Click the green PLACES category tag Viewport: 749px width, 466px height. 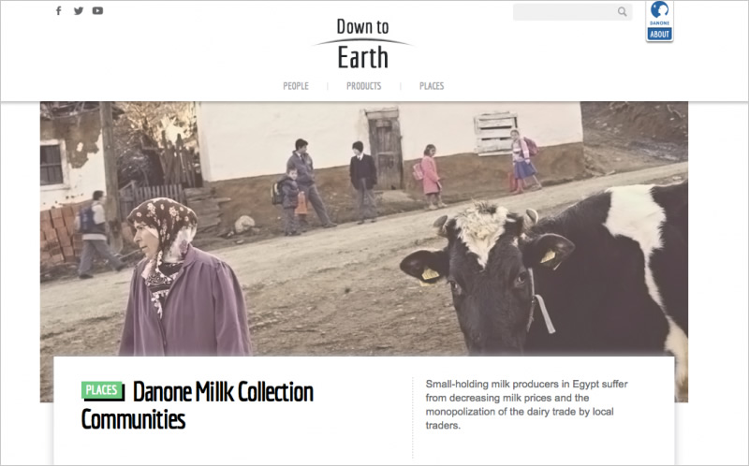[102, 390]
